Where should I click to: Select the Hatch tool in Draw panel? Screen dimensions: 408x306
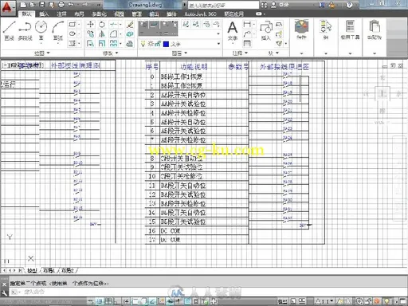[72, 43]
